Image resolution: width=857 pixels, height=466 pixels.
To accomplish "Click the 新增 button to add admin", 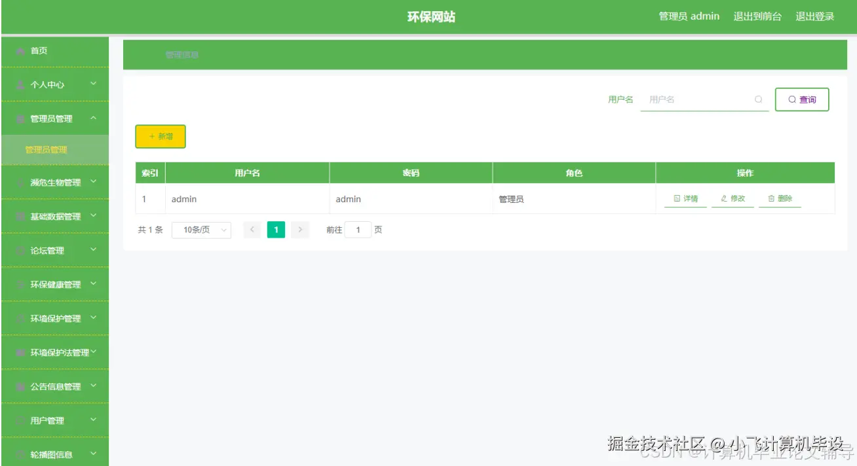I will click(x=160, y=136).
